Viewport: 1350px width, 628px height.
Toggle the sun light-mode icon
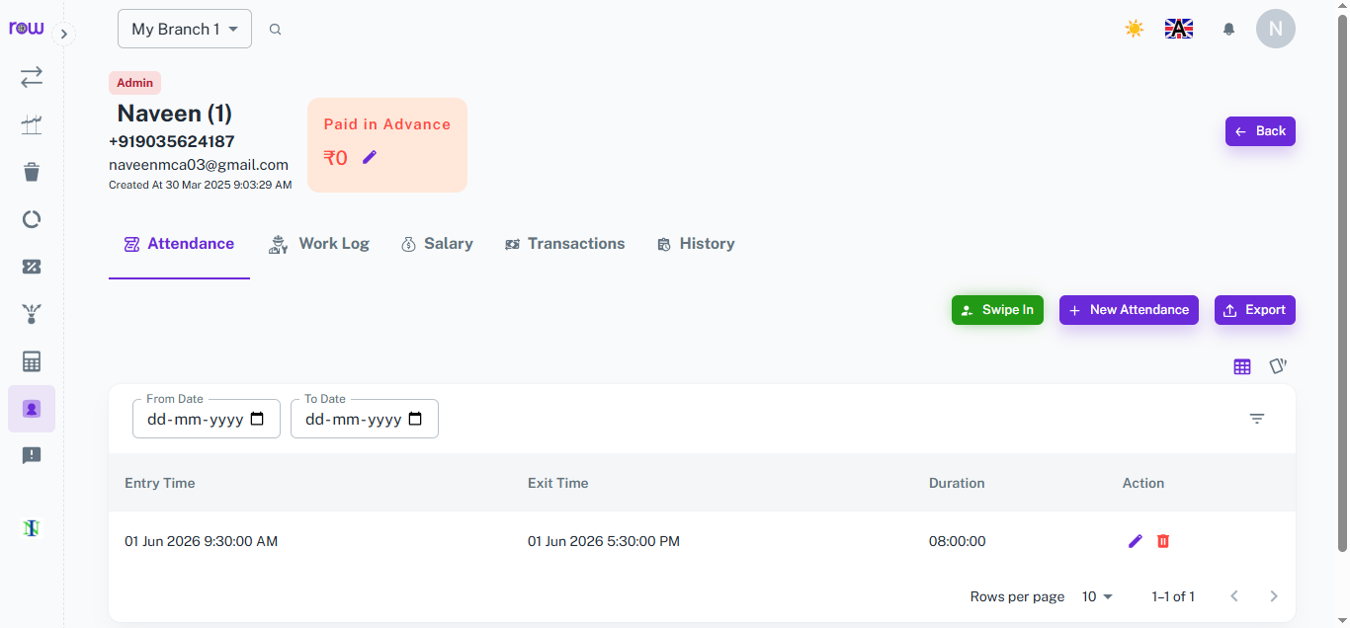(x=1135, y=29)
